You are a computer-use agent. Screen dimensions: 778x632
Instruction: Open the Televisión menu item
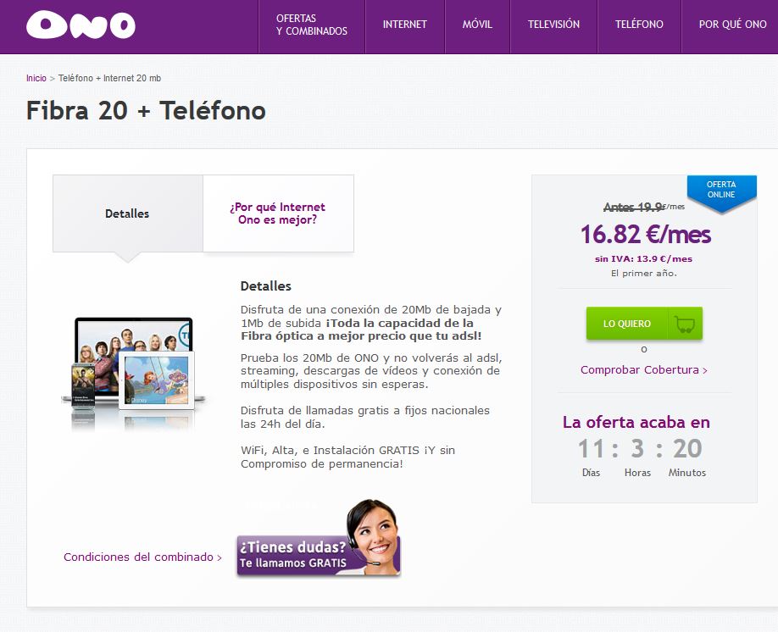[553, 25]
